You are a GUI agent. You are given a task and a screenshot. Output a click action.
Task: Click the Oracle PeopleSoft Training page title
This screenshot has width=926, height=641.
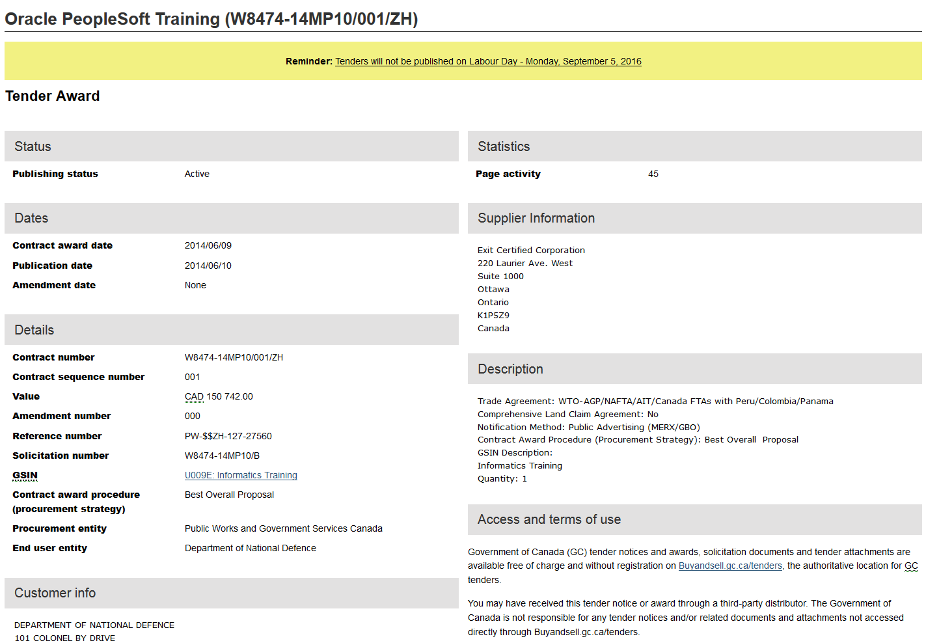click(x=211, y=19)
